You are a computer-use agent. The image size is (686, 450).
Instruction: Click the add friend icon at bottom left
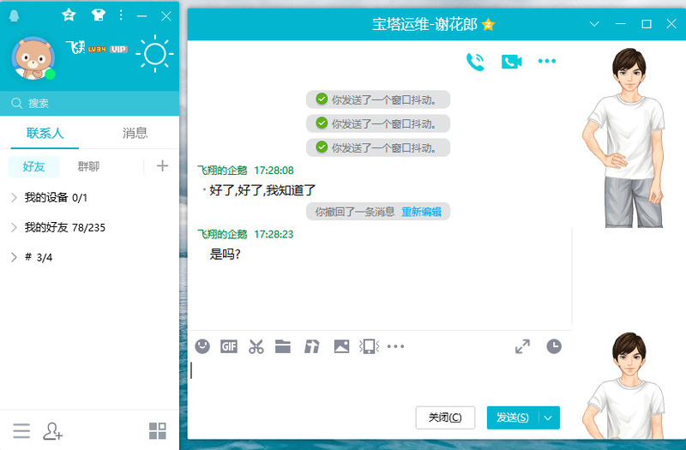point(52,431)
